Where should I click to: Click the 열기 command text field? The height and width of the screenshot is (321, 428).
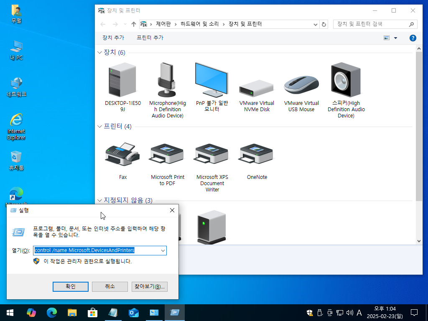(x=97, y=251)
